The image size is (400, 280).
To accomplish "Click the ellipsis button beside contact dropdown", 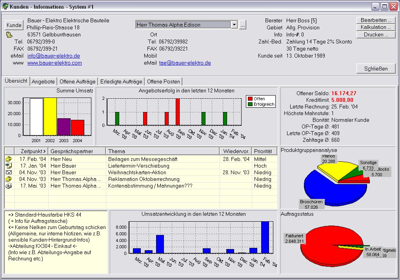I will tap(243, 25).
